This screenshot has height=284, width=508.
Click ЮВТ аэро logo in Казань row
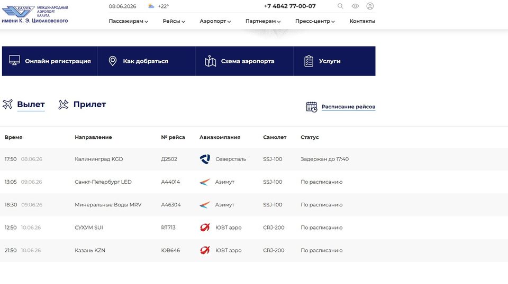pyautogui.click(x=205, y=250)
